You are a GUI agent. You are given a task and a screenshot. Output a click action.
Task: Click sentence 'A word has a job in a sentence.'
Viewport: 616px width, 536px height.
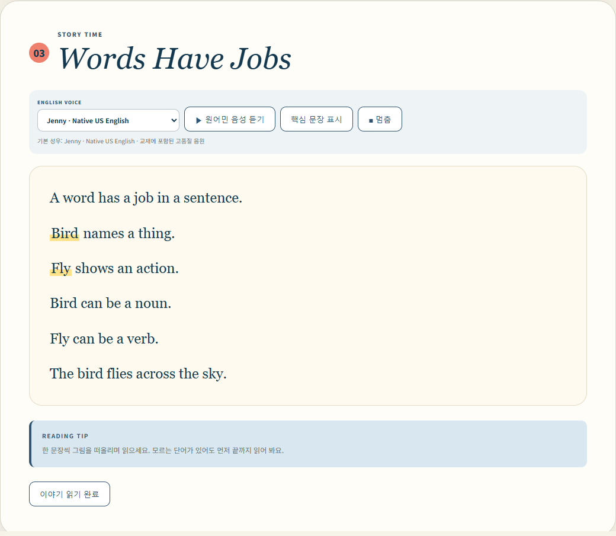coord(146,198)
